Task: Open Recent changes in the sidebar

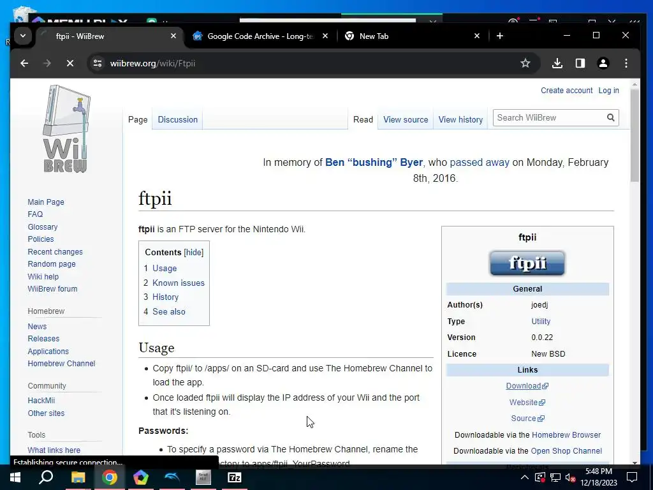Action: (55, 252)
